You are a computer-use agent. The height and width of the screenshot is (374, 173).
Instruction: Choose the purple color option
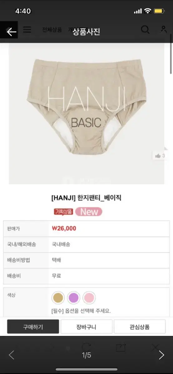coord(74,298)
